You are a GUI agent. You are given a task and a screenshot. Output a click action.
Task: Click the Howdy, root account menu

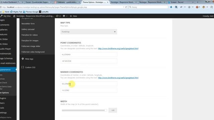point(208,16)
